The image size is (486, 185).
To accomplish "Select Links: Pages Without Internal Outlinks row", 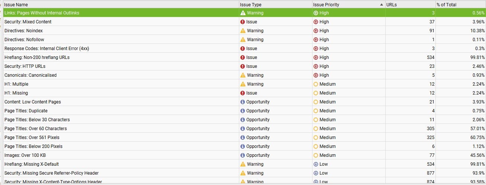I will click(x=42, y=13).
